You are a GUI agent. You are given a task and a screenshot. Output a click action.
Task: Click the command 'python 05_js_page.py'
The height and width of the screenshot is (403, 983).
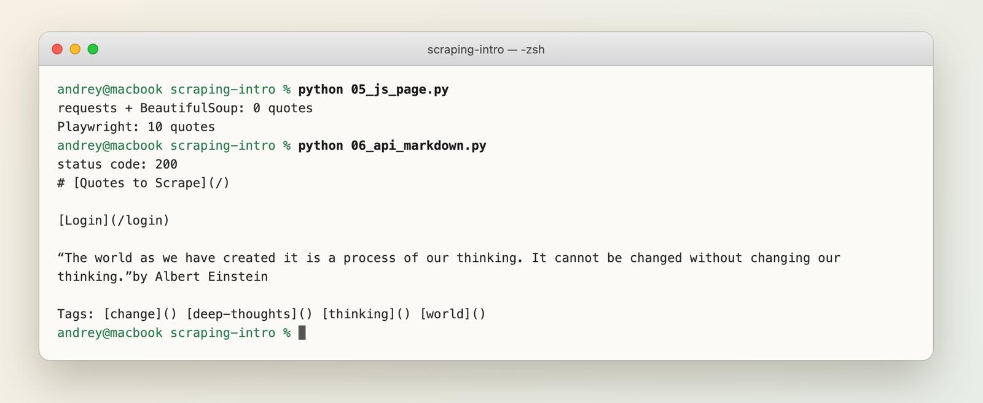point(374,90)
